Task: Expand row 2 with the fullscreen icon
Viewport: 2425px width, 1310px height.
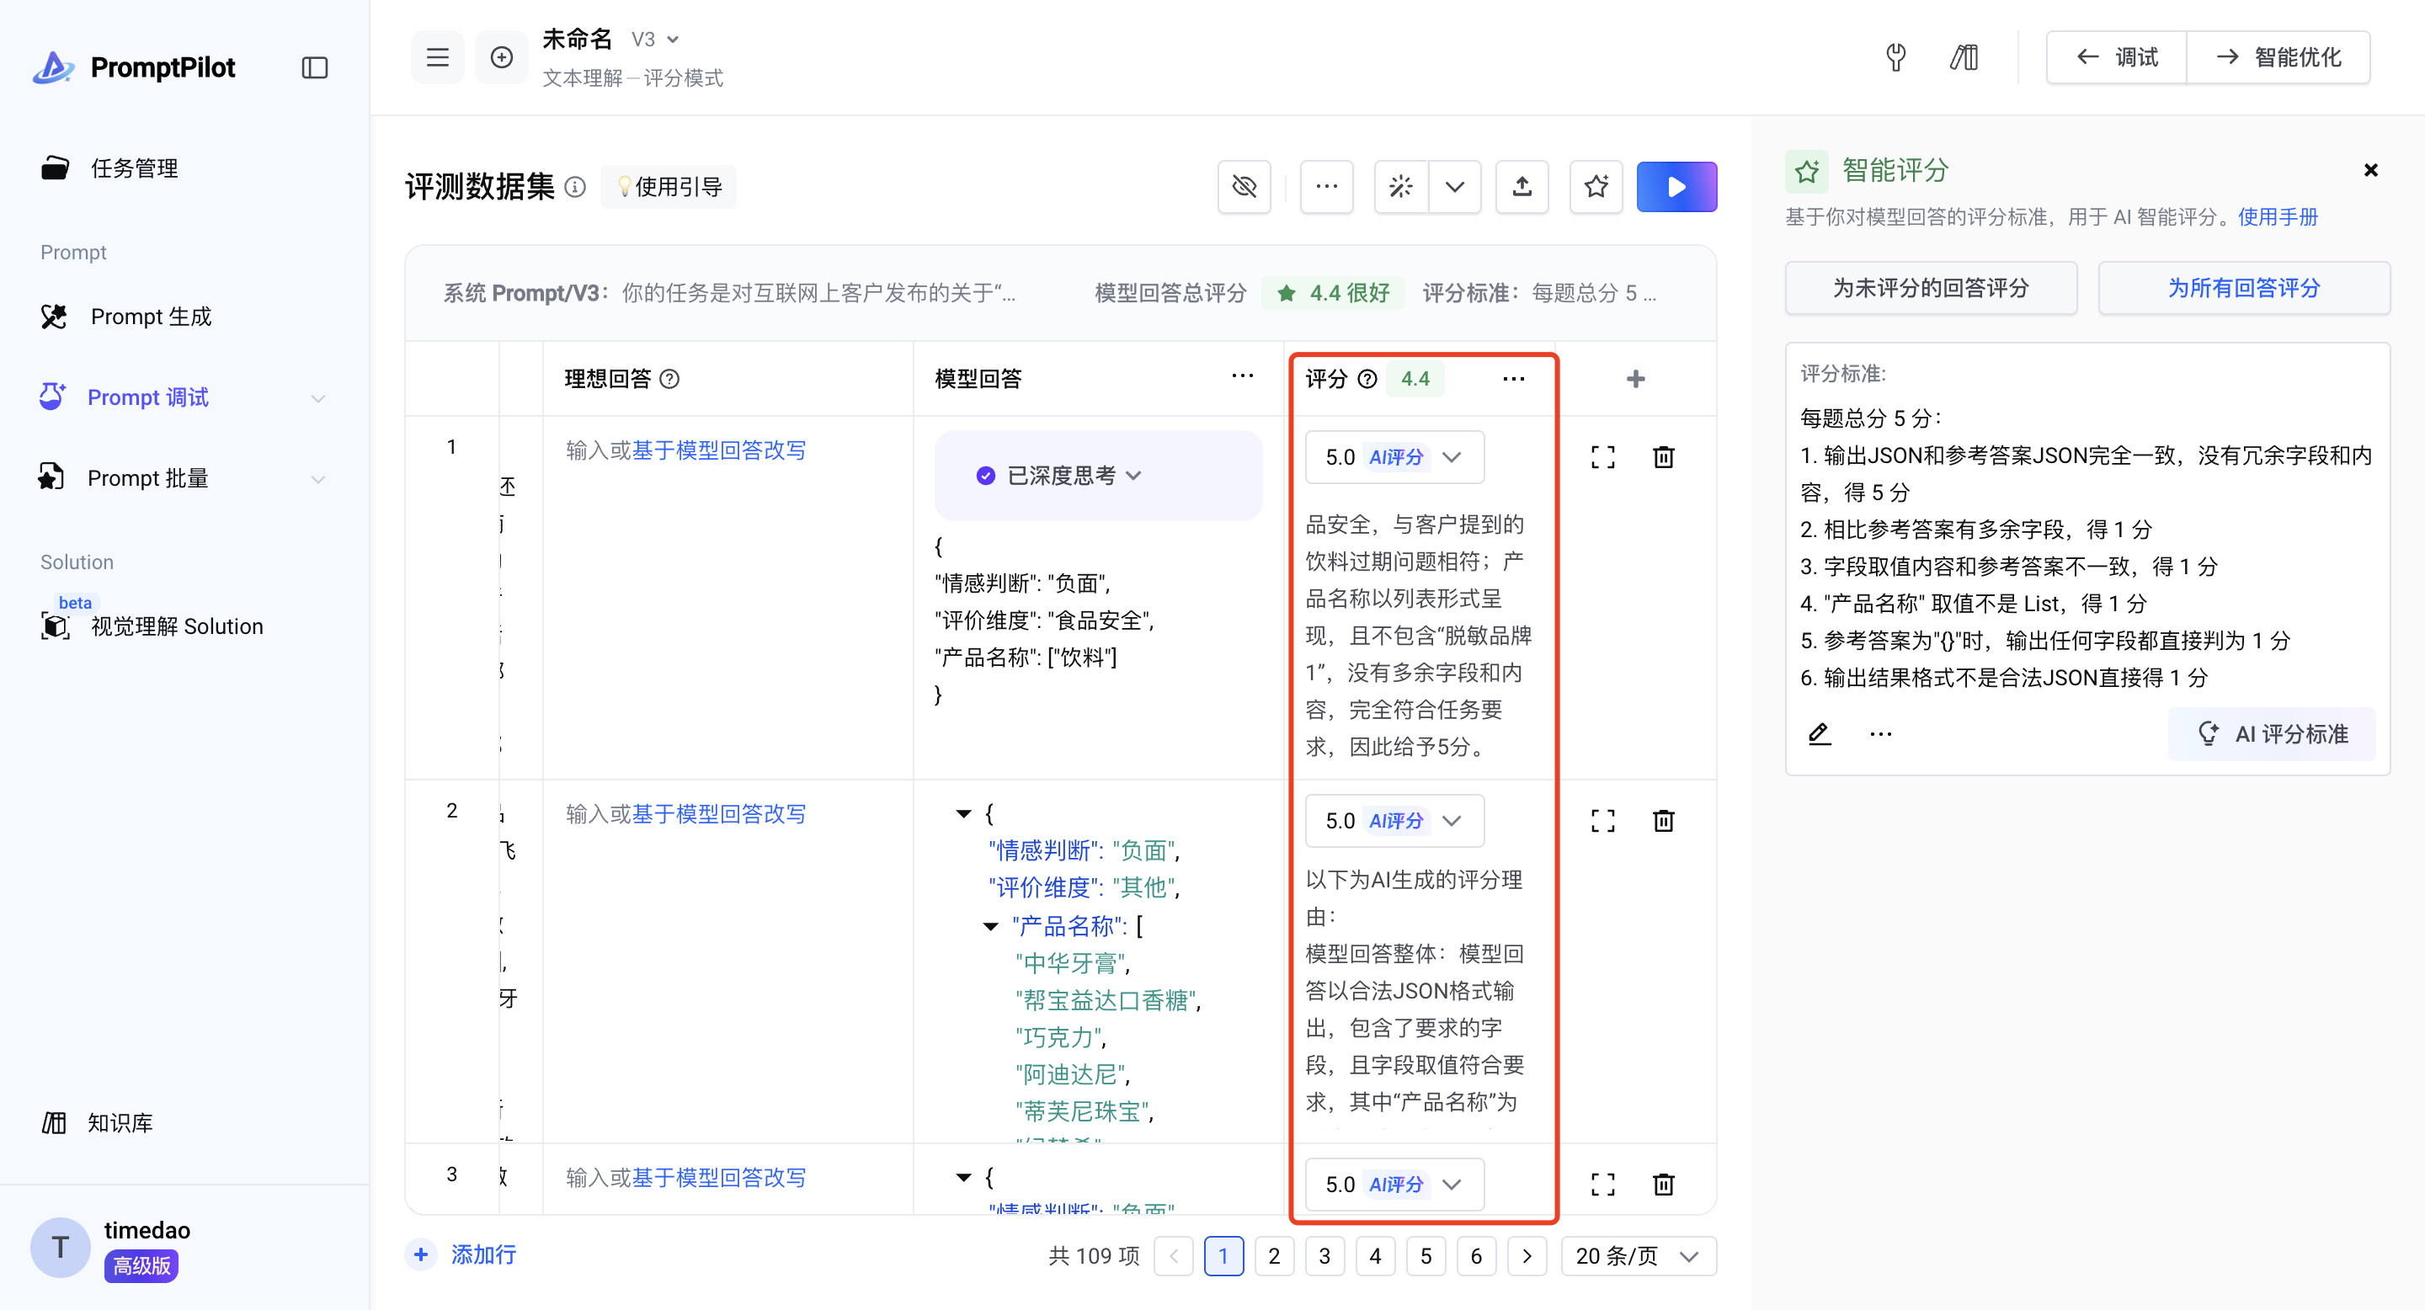Action: click(1602, 821)
